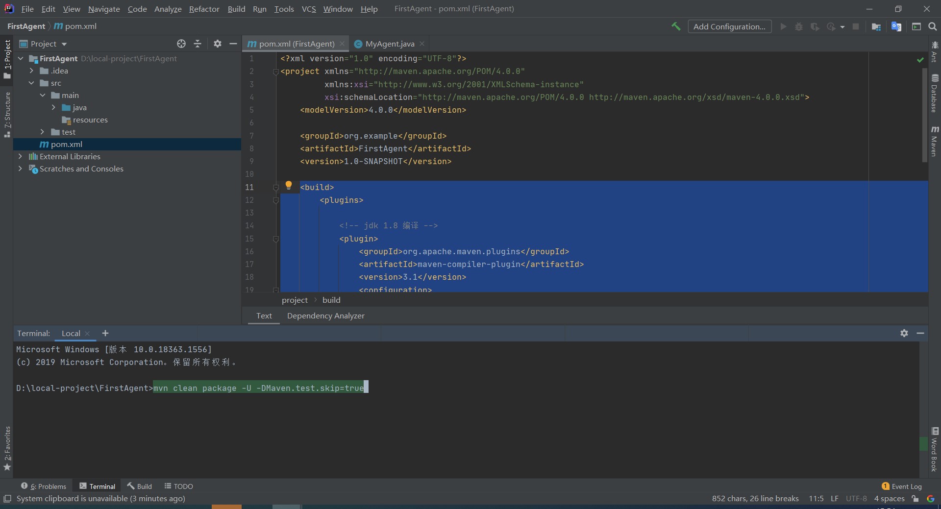The width and height of the screenshot is (941, 509).
Task: Open the TODO tool window button
Action: point(179,486)
